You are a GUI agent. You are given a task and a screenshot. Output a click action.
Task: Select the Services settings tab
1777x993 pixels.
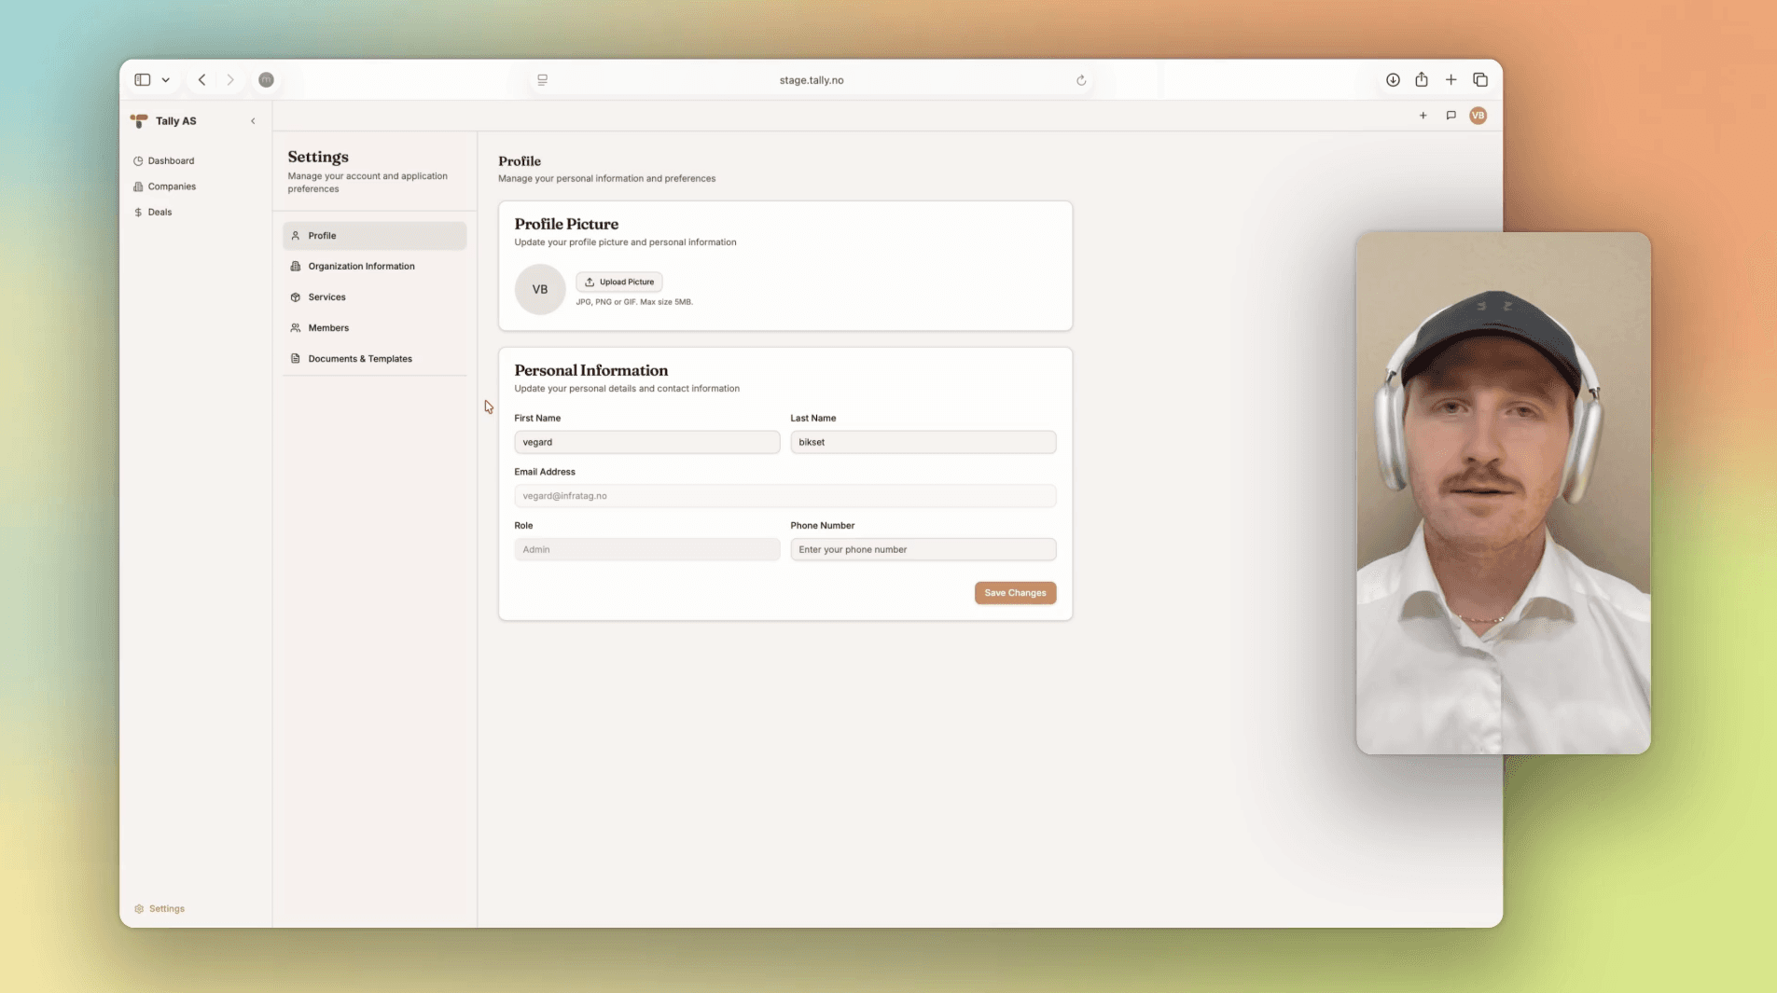(374, 297)
